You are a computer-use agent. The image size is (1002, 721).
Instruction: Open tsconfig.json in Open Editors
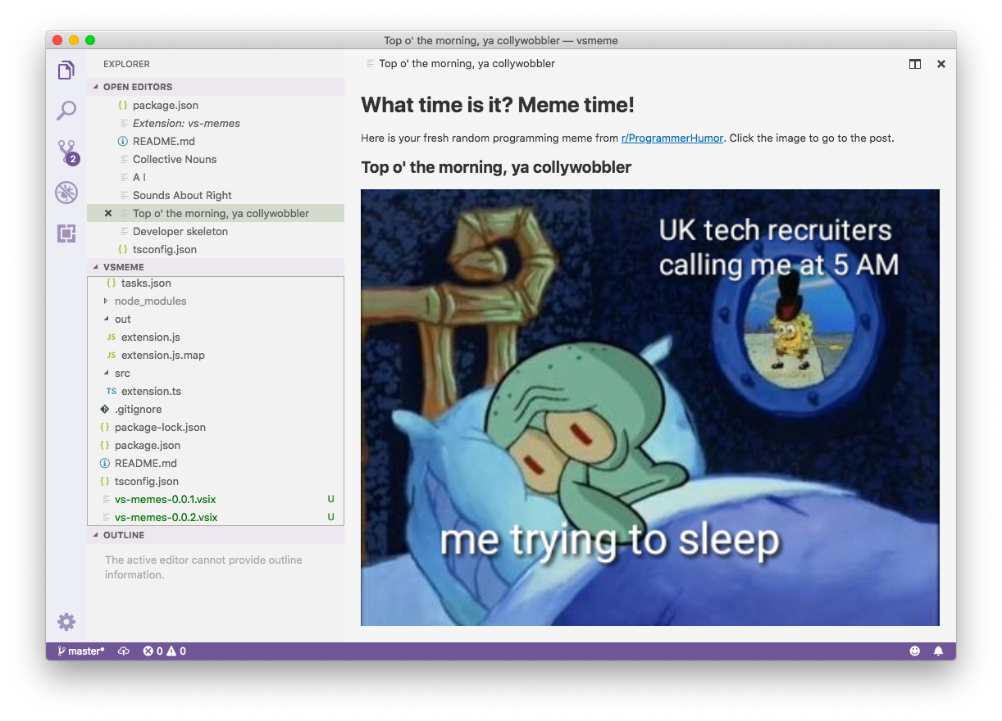click(x=216, y=249)
